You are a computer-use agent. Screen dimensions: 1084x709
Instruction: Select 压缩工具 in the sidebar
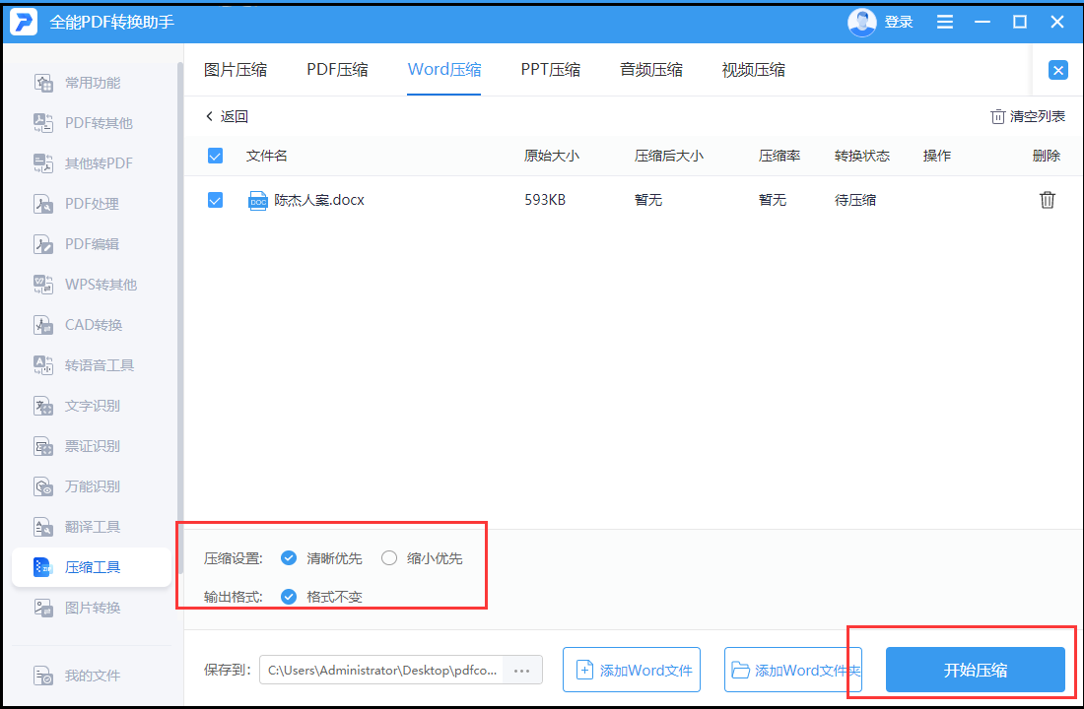coord(92,567)
